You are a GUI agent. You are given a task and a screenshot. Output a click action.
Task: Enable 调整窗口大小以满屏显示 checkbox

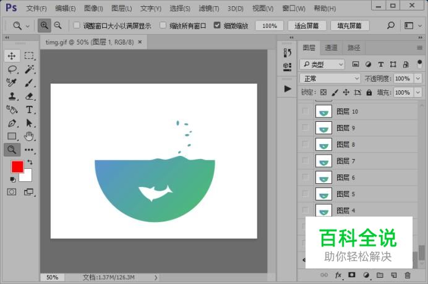[x=77, y=26]
